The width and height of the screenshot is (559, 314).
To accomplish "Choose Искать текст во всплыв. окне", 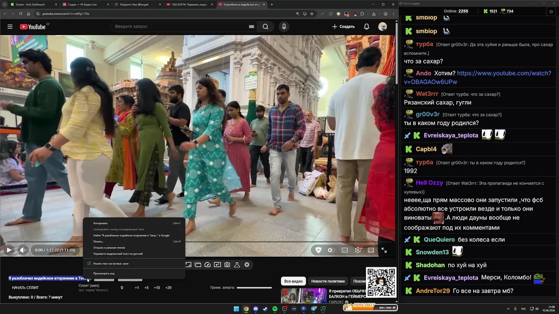I will (134, 264).
